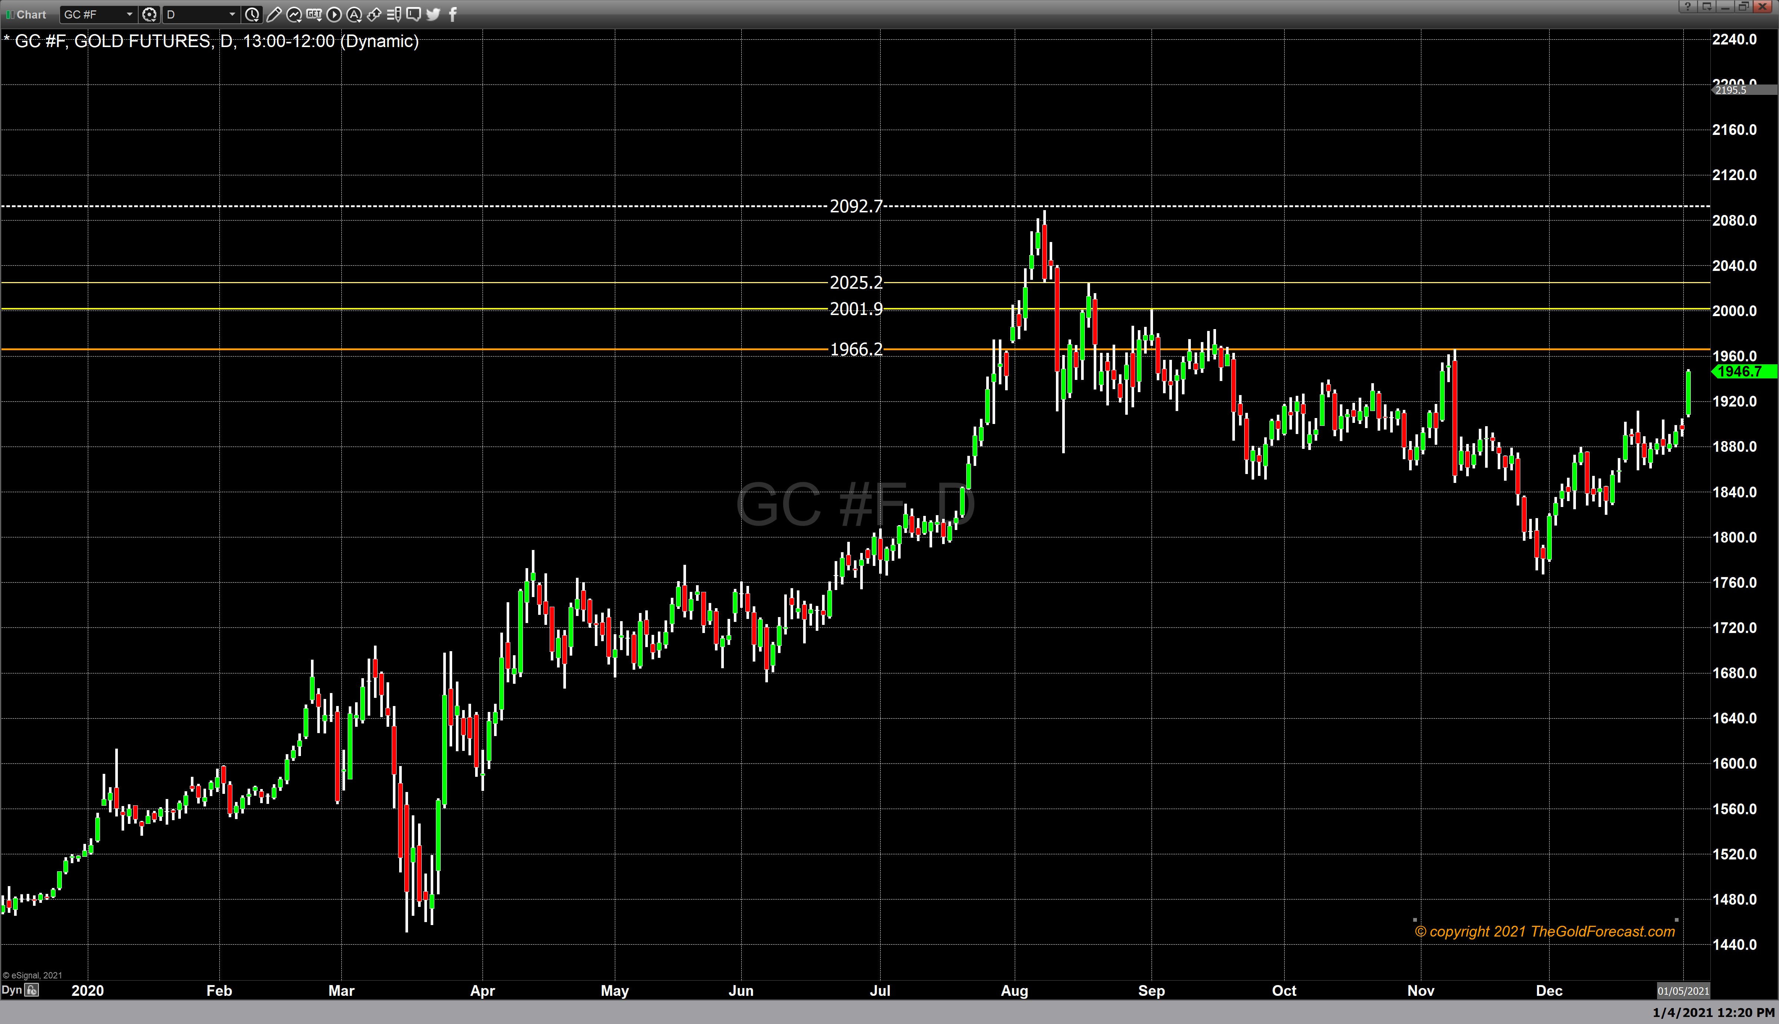Click the speech bubble comment icon

414,14
